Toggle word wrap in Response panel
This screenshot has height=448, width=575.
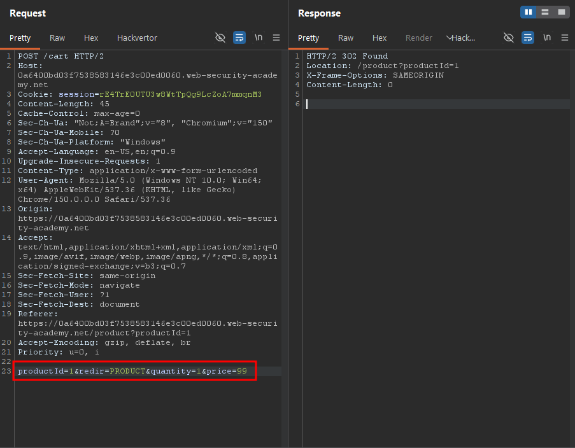pyautogui.click(x=528, y=38)
